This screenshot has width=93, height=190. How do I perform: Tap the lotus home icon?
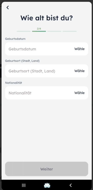click(x=47, y=185)
